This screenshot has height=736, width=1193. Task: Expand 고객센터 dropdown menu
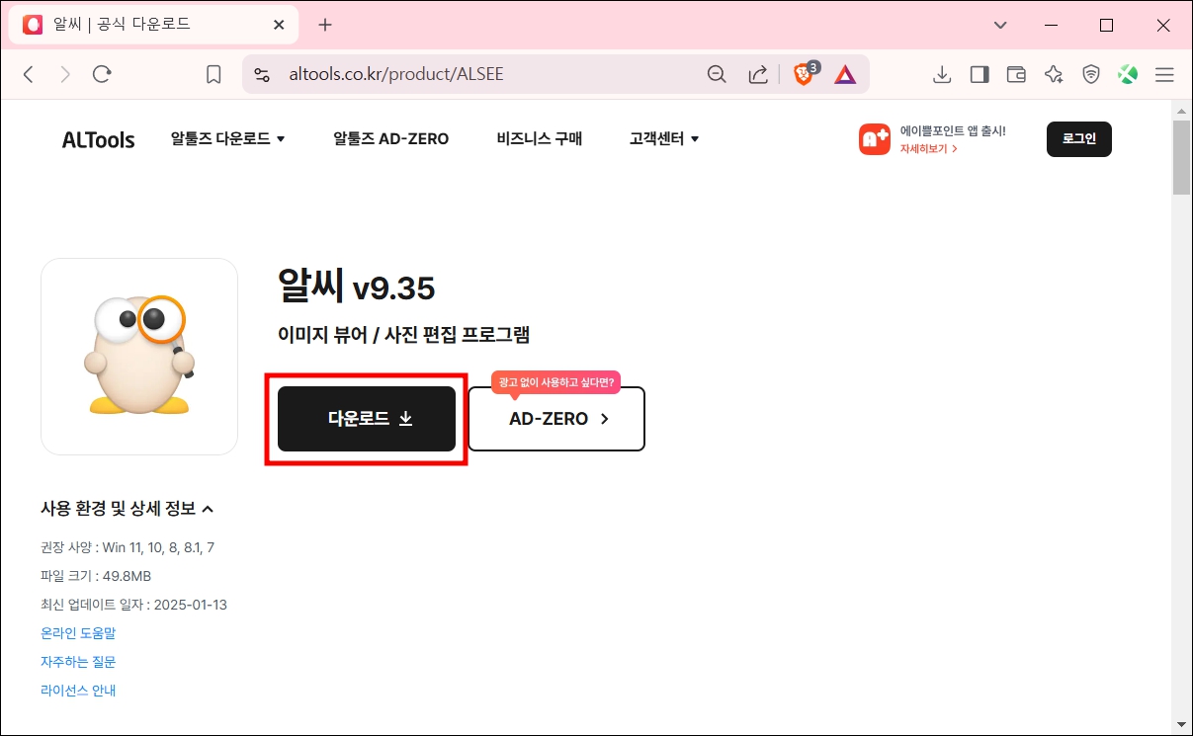[x=664, y=139]
